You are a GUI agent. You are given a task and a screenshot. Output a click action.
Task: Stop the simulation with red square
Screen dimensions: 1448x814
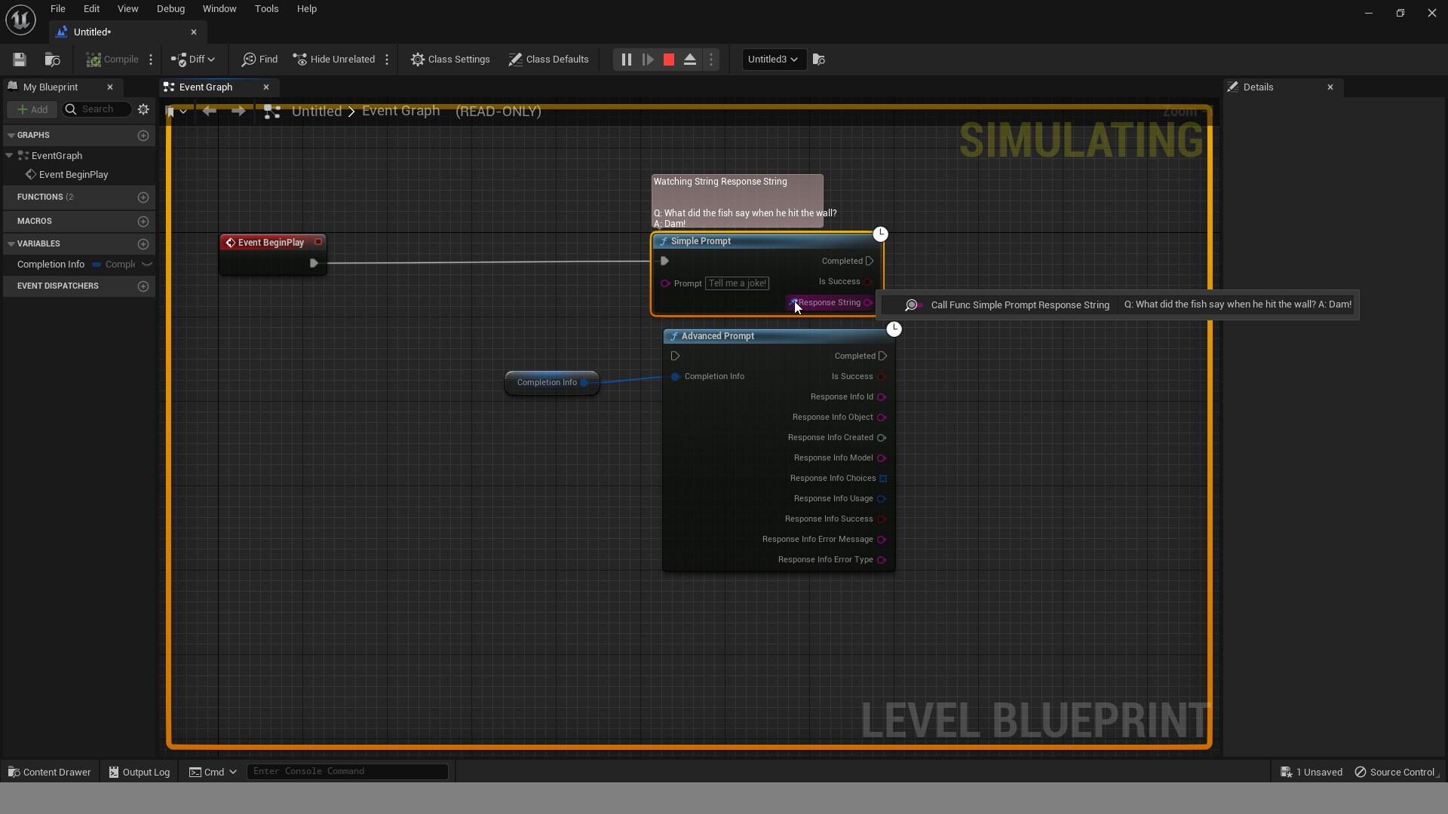[669, 60]
